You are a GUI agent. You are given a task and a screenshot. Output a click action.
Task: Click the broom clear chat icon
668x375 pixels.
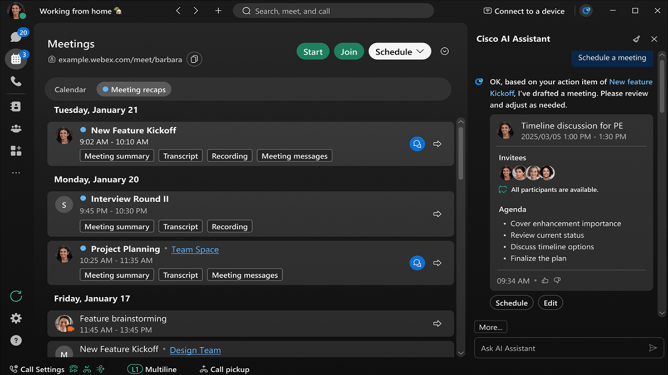pos(636,39)
